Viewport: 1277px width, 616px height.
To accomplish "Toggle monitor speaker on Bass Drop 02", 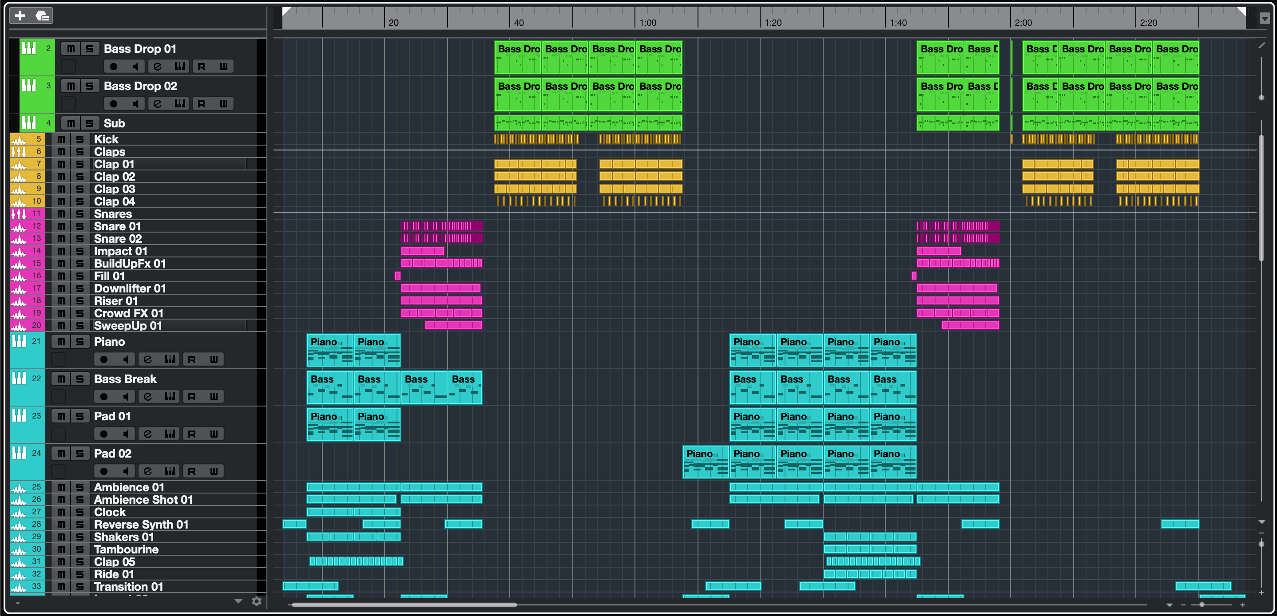I will [135, 103].
